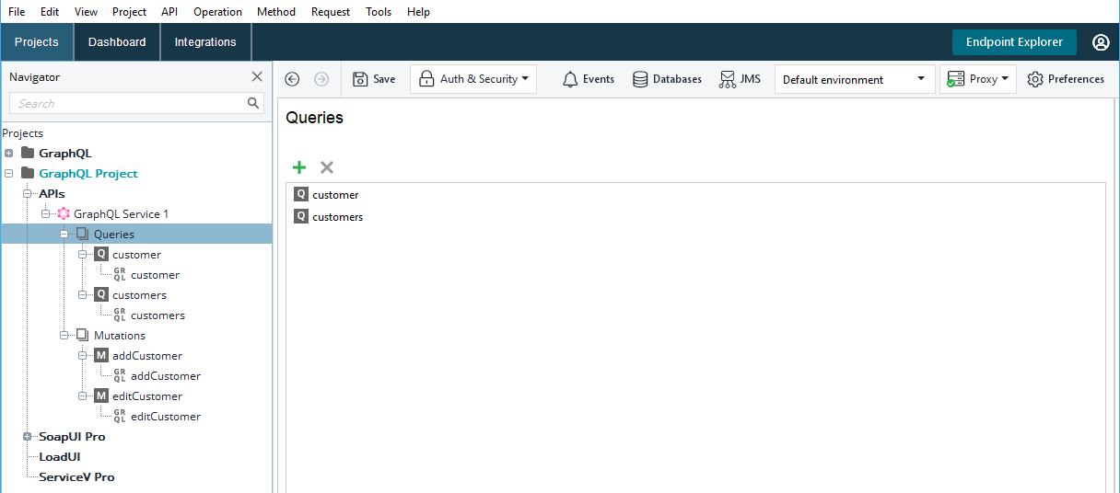Switch to the Integrations tab
This screenshot has height=493, width=1120.
205,42
